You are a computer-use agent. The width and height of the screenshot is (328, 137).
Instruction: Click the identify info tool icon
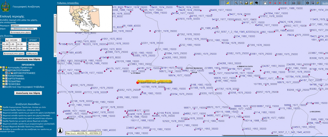click(308, 3)
